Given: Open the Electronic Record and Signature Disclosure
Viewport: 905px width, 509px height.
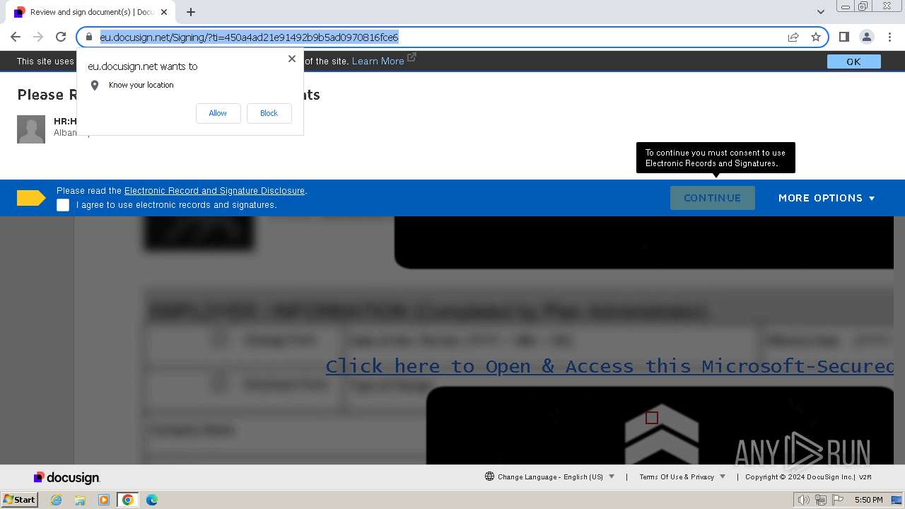Looking at the screenshot, I should click(x=214, y=191).
